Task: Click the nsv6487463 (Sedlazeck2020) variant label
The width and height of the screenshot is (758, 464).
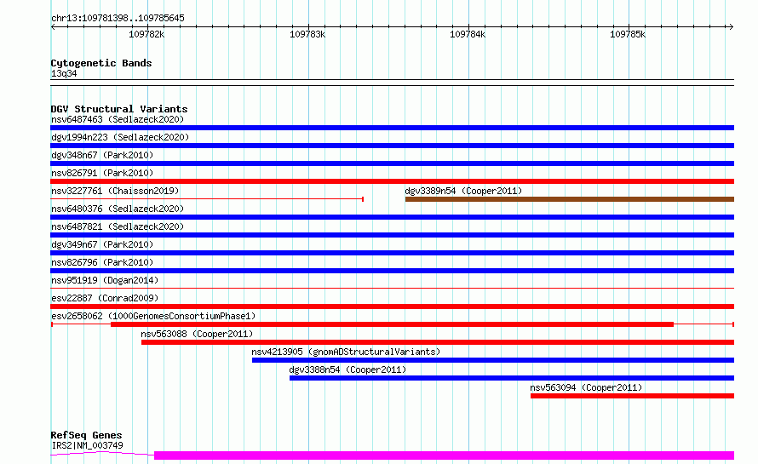Action: pos(118,119)
